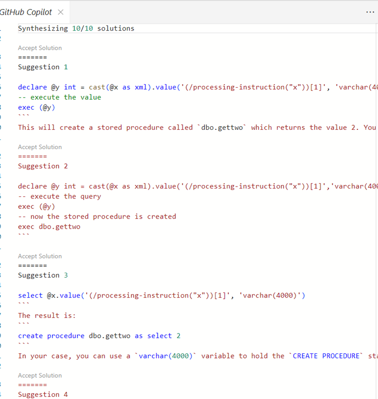Place cursor on '-- execute the value' comment
This screenshot has width=378, height=399.
pyautogui.click(x=59, y=97)
